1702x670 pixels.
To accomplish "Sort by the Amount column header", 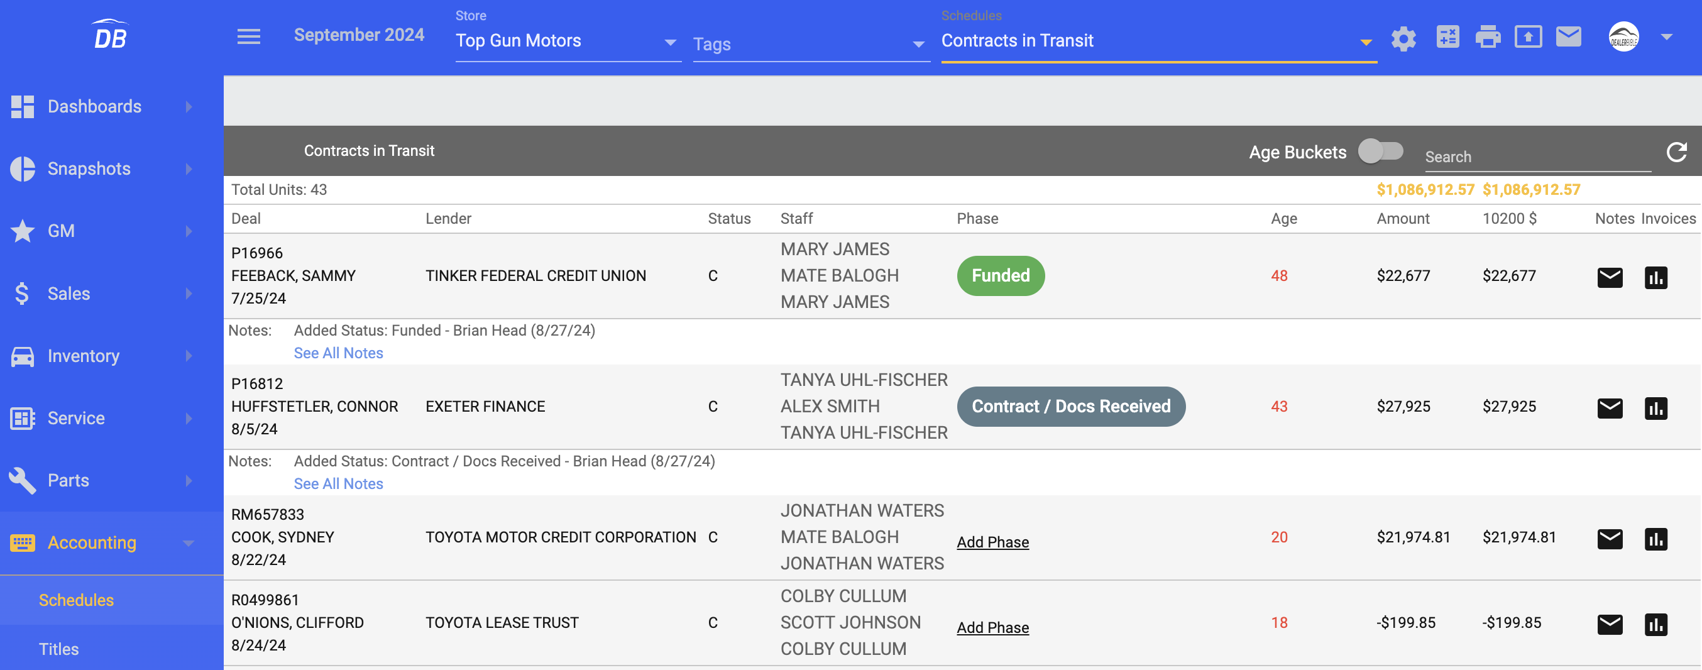I will click(1403, 219).
